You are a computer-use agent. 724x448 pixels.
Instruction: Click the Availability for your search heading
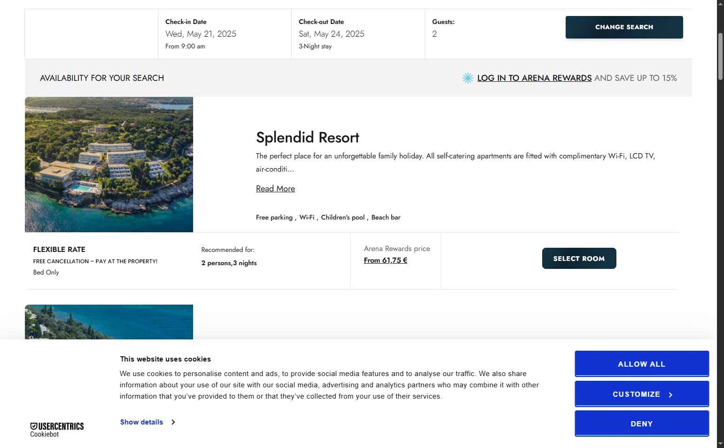(x=102, y=78)
